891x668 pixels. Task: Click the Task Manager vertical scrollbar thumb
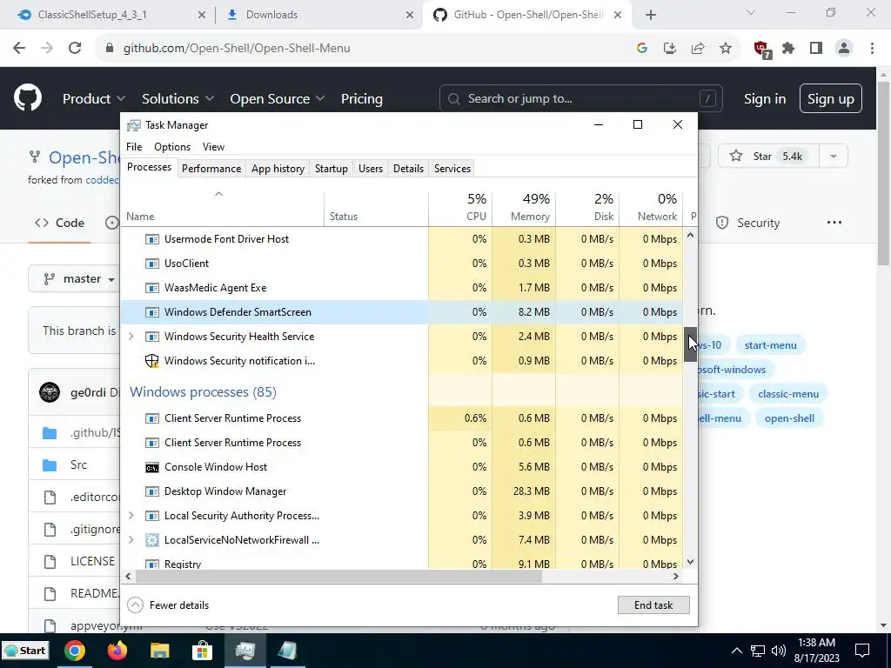[x=690, y=344]
